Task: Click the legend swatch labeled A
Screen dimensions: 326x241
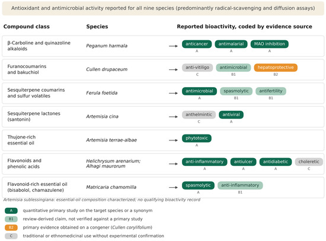Action: point(11,211)
